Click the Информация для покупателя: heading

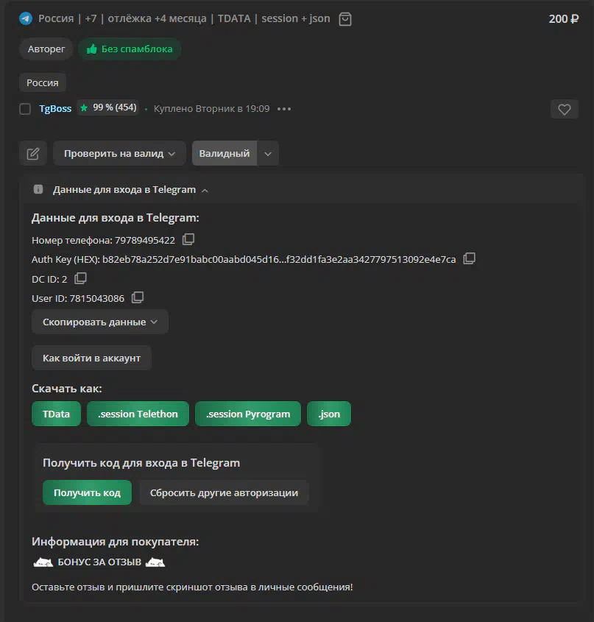tap(115, 542)
